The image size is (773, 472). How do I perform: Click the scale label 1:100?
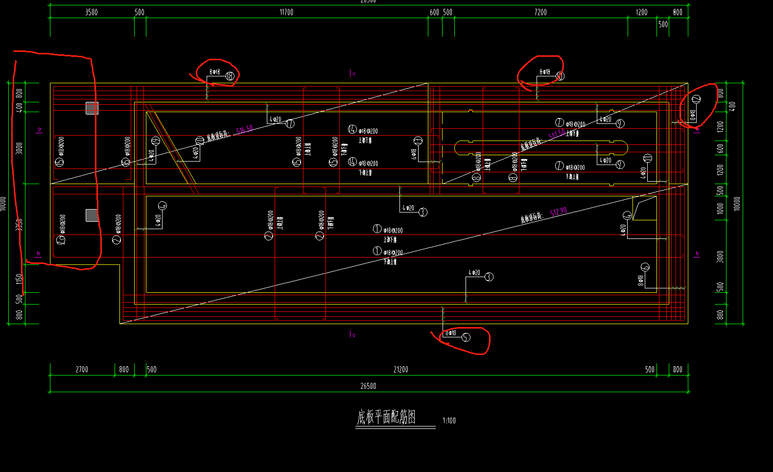pos(449,421)
